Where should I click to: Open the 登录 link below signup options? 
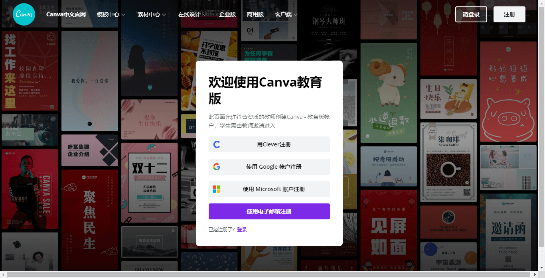coord(242,230)
